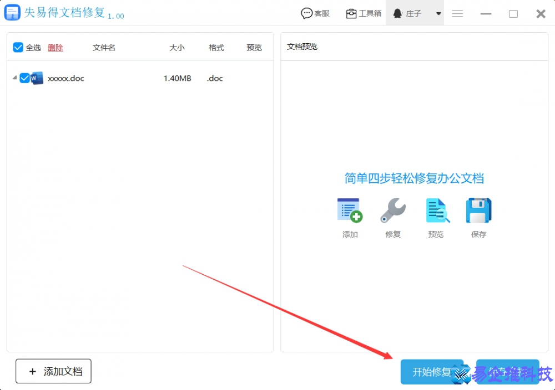Uncheck the checkbox next to xxxxx.doc
Image resolution: width=555 pixels, height=390 pixels.
click(25, 78)
